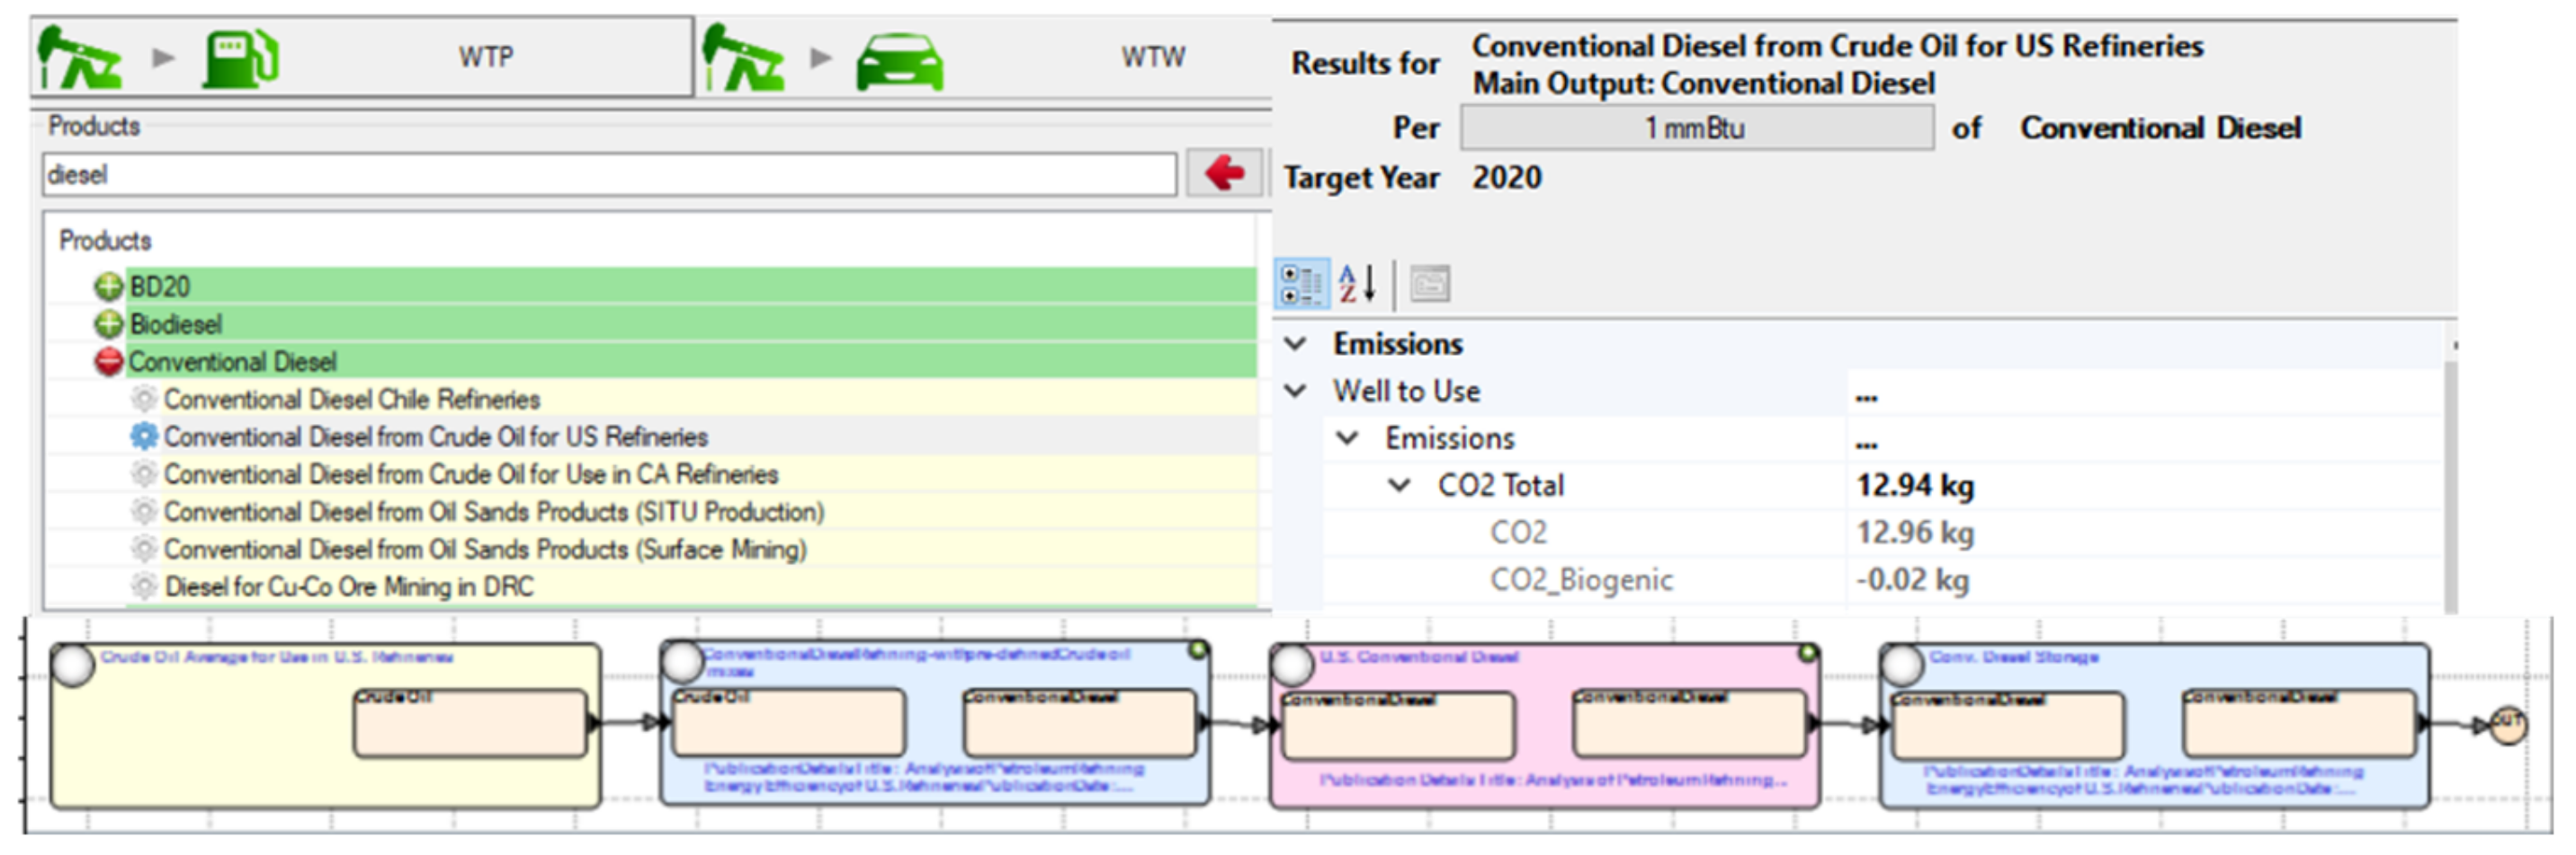This screenshot has width=2576, height=855.
Task: Switch to the WTW tab
Action: tap(1152, 57)
